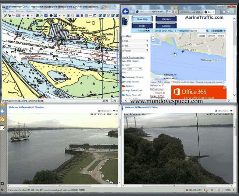This screenshot has width=239, height=196.
Task: Select the Satellite map type
Action: (211, 36)
